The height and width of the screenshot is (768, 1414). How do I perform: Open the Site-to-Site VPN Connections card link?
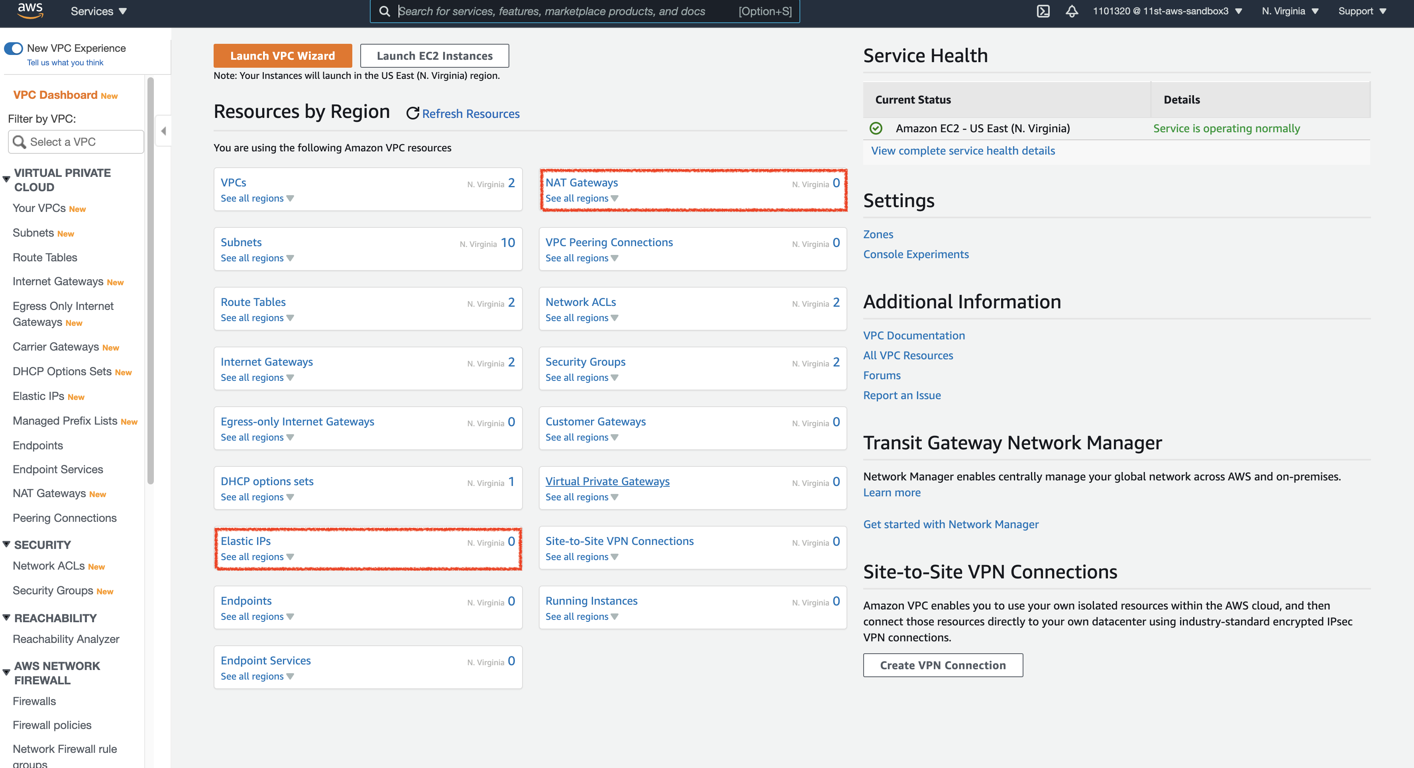pos(619,541)
